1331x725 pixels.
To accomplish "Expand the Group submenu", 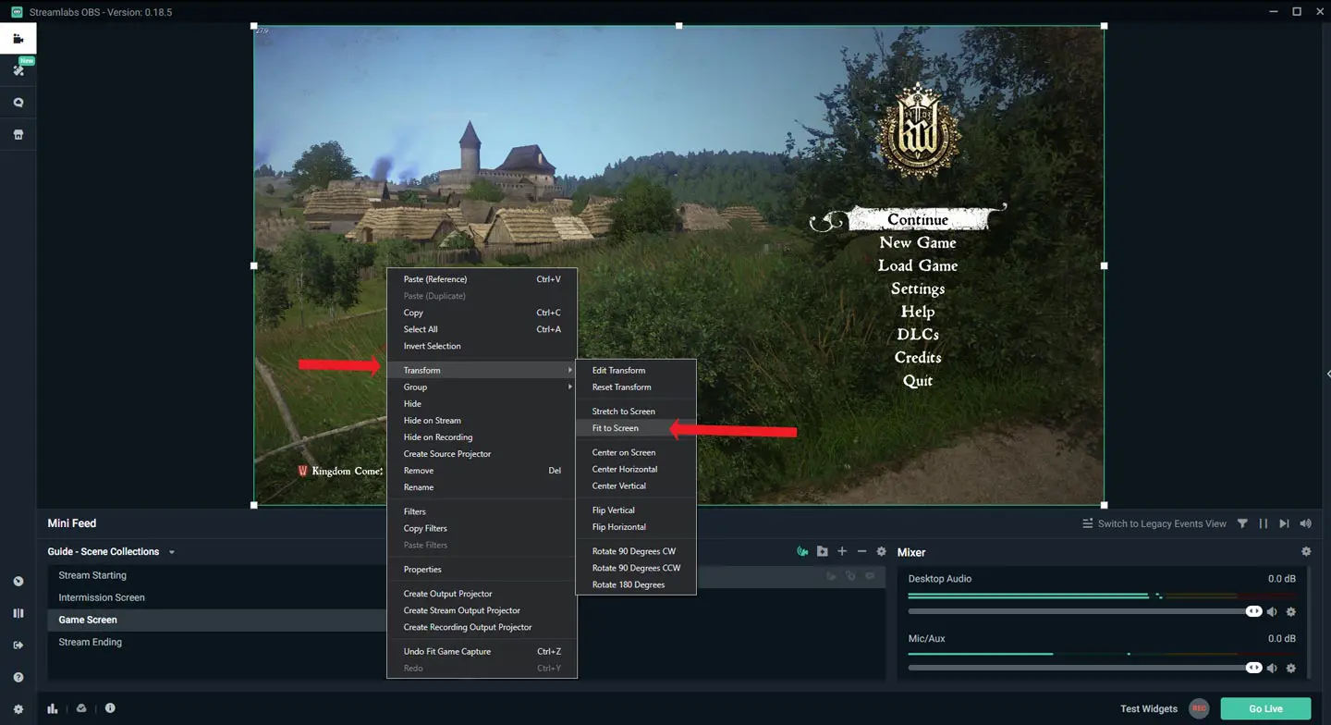I will (x=482, y=387).
